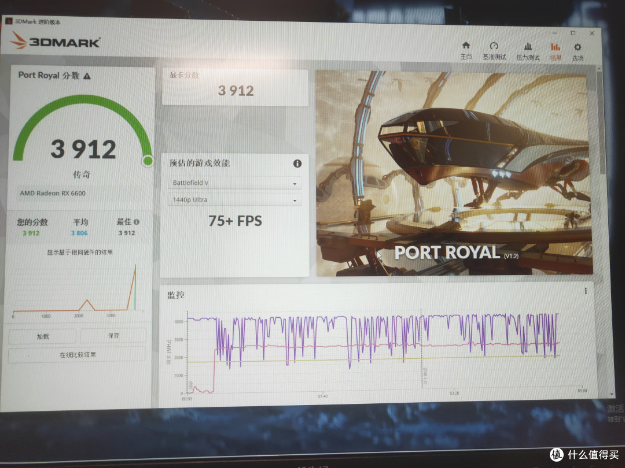Click 在线比较结果 compare online button
This screenshot has height=468, width=625.
pos(78,355)
